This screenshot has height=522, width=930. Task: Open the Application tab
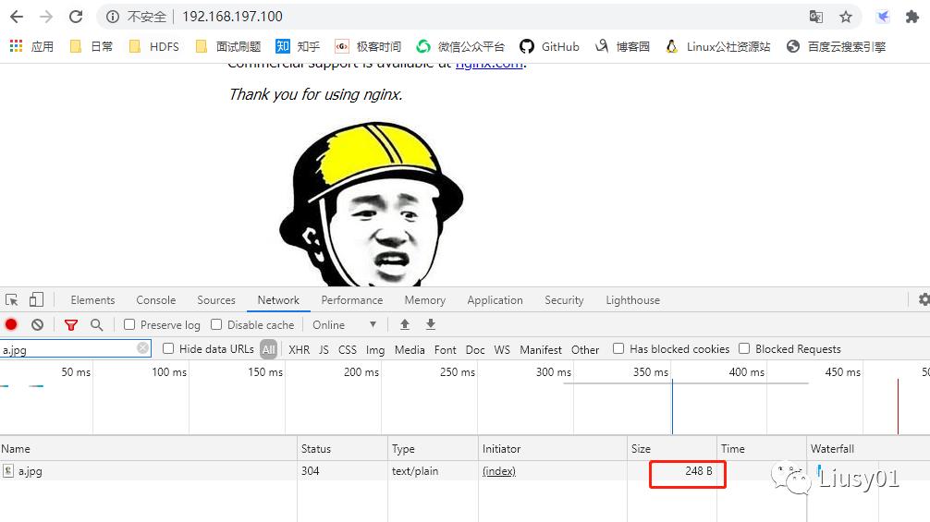[496, 300]
